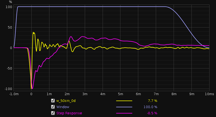Click the yellow w_50cm_0d line swatch
Viewport: 216px width, 117px height.
124,101
